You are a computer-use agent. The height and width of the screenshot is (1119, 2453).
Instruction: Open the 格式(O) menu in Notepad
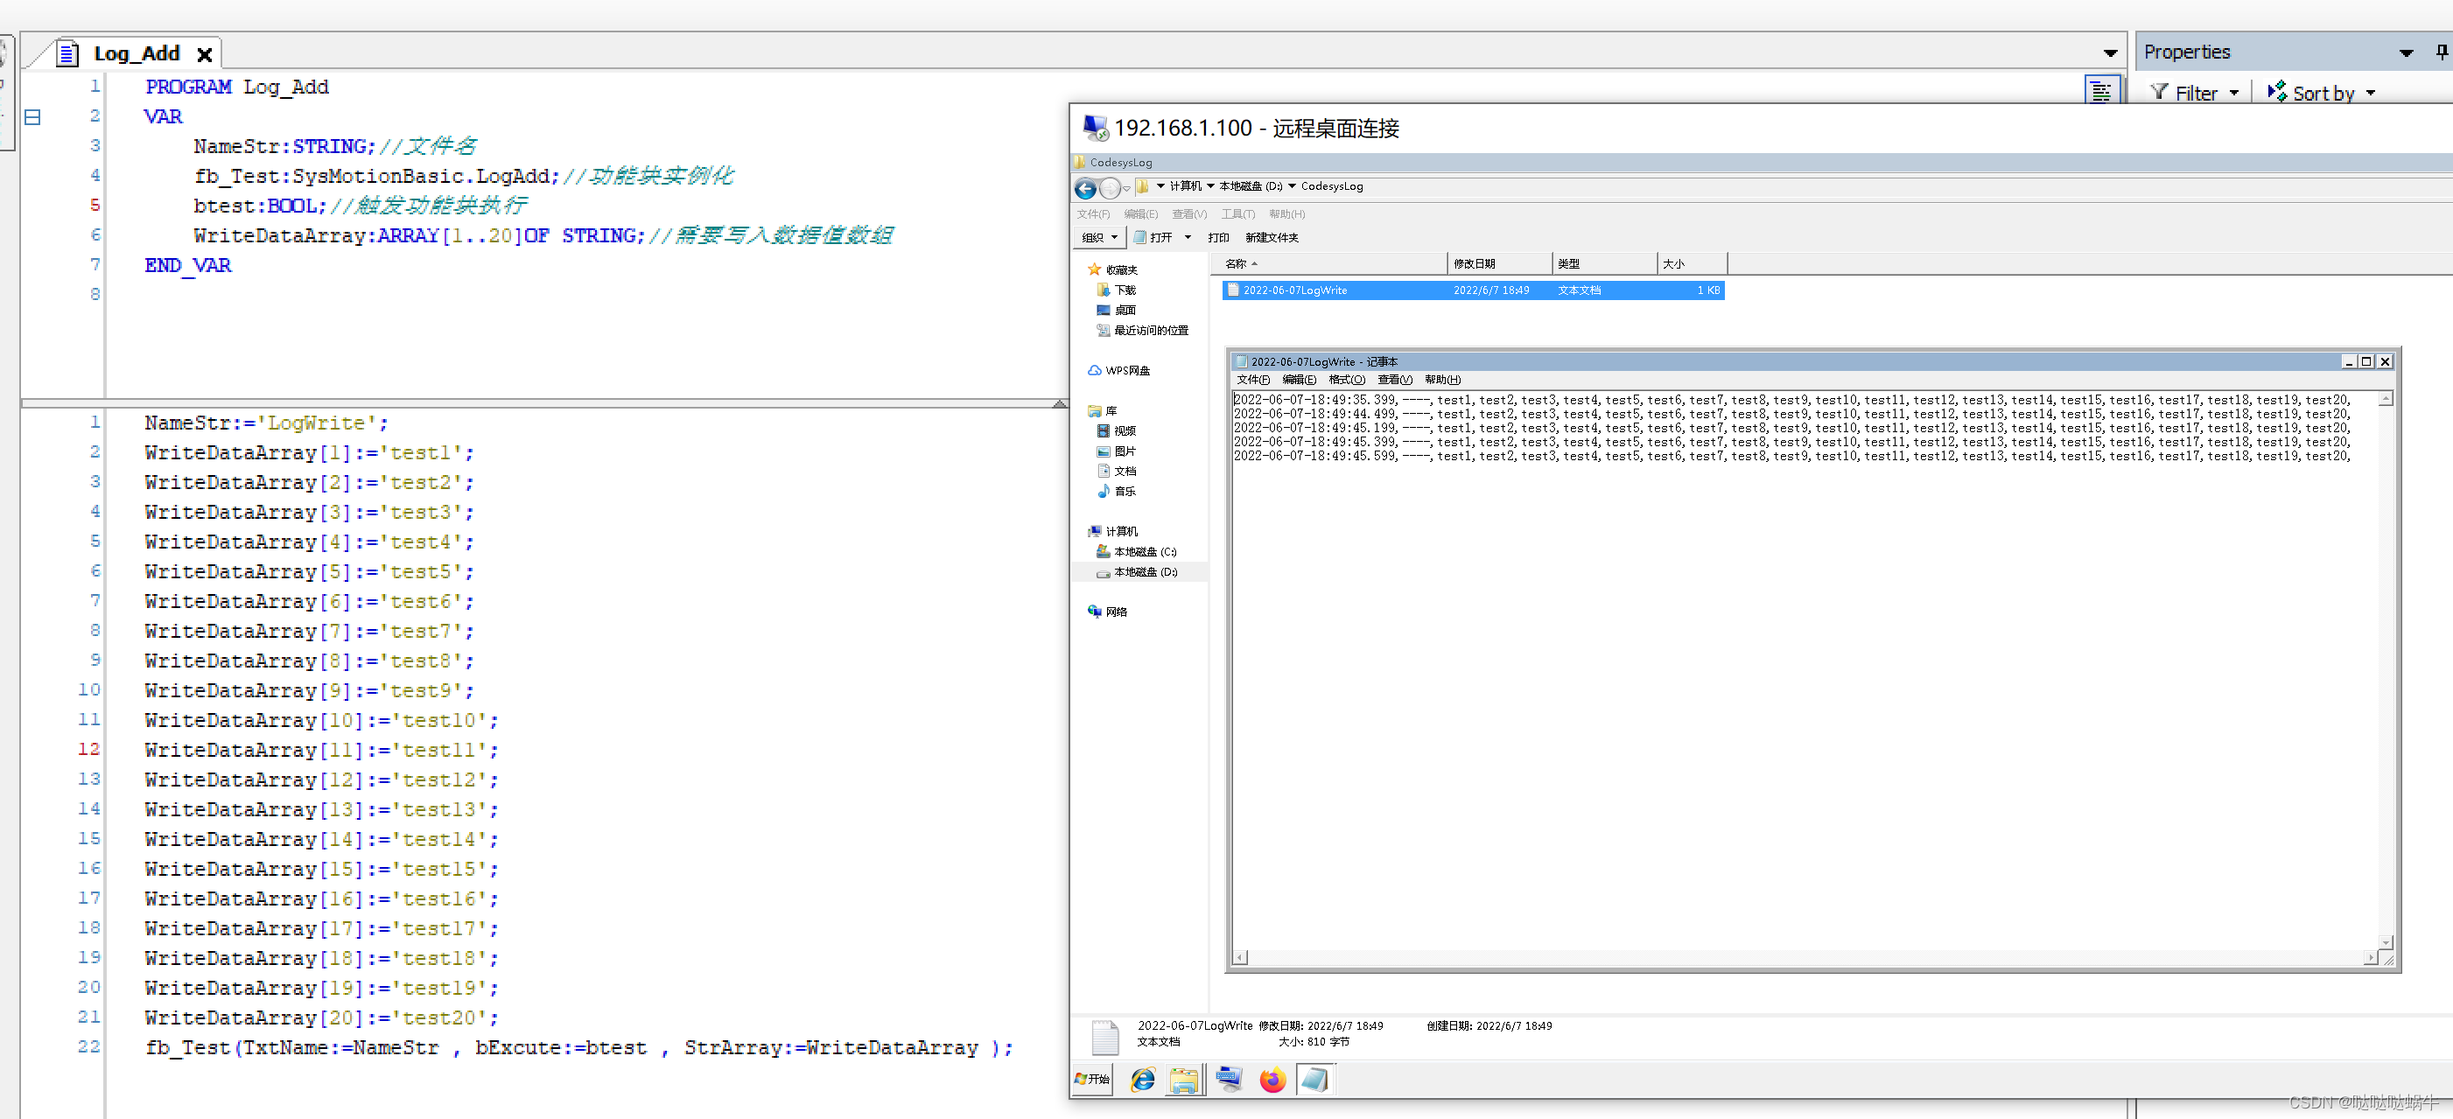pyautogui.click(x=1346, y=379)
